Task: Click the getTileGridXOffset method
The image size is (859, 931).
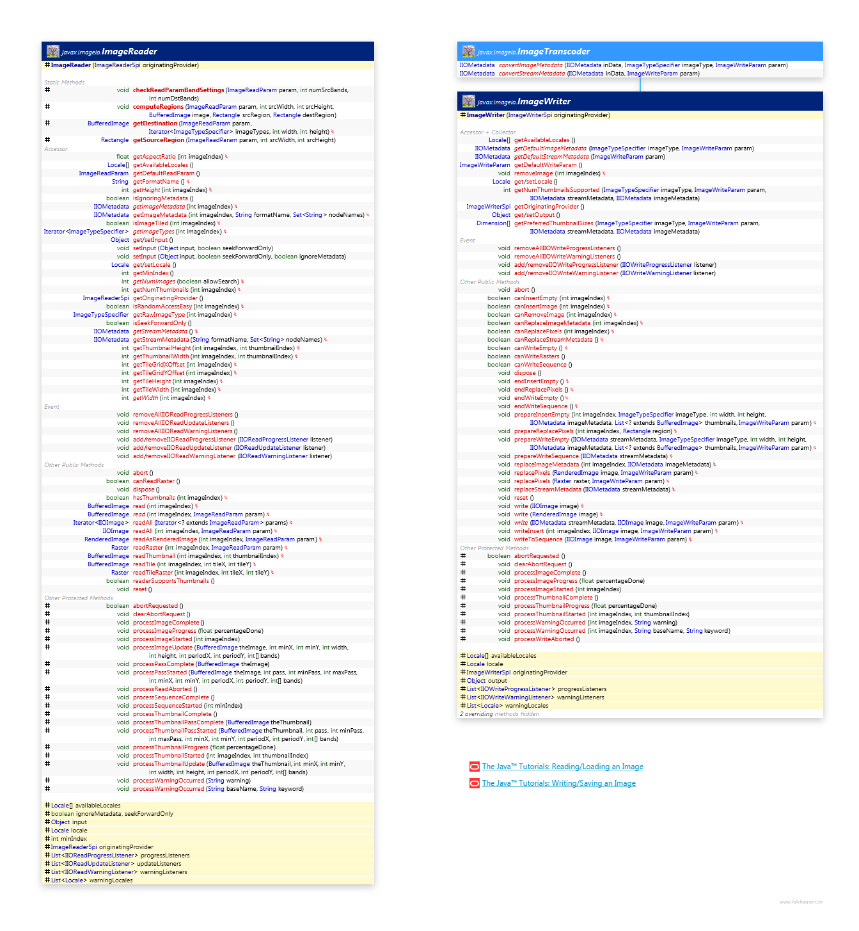Action: [x=159, y=365]
